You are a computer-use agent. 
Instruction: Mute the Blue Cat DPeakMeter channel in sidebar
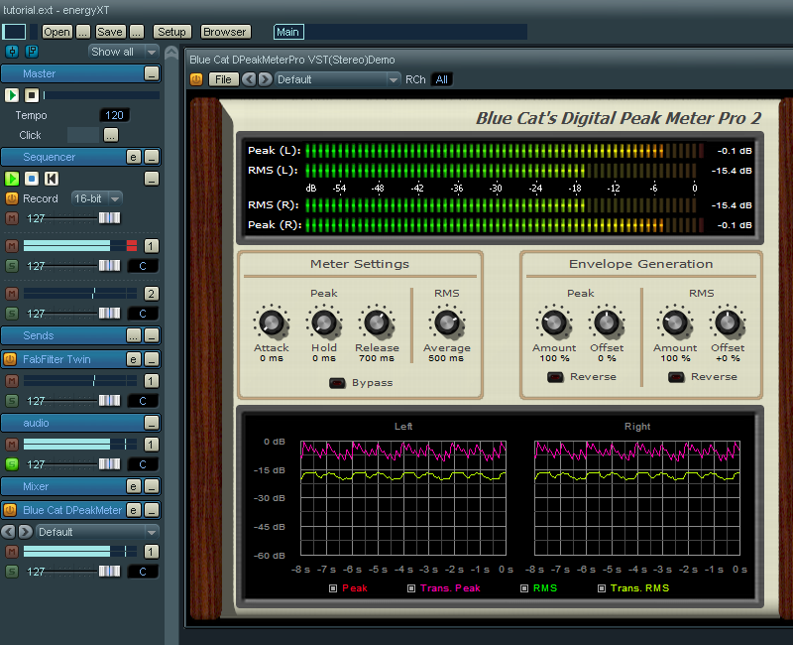tap(12, 552)
